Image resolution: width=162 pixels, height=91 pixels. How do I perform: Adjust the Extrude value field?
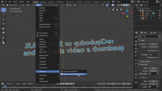153,71
